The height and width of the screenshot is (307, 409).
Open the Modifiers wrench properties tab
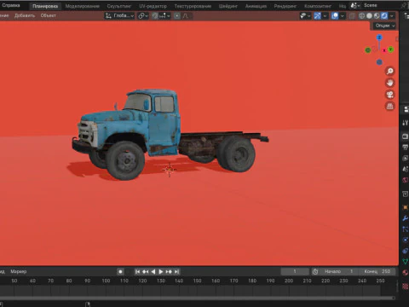pyautogui.click(x=406, y=218)
